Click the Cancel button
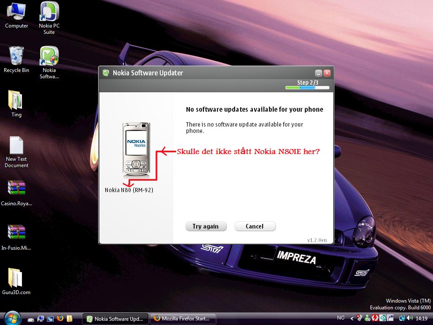Viewport: 433px width, 325px height. click(x=255, y=226)
